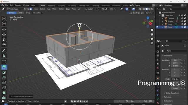Select the Scale tool
The height and width of the screenshot is (105, 188).
pos(4,40)
